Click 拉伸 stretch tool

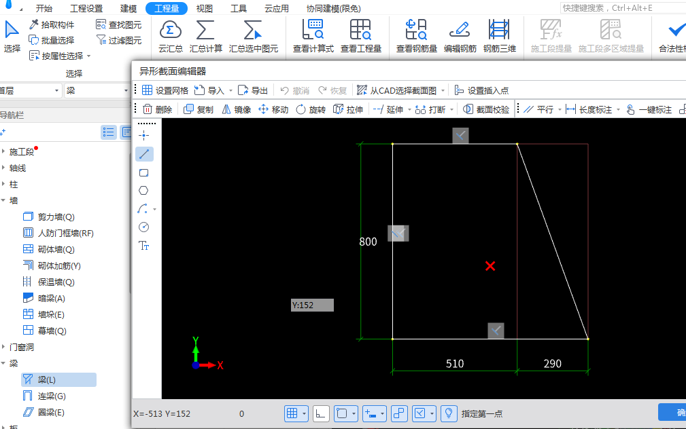[x=348, y=109]
